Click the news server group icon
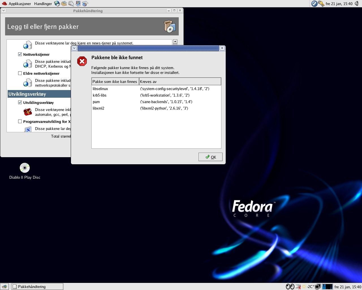 click(x=28, y=45)
